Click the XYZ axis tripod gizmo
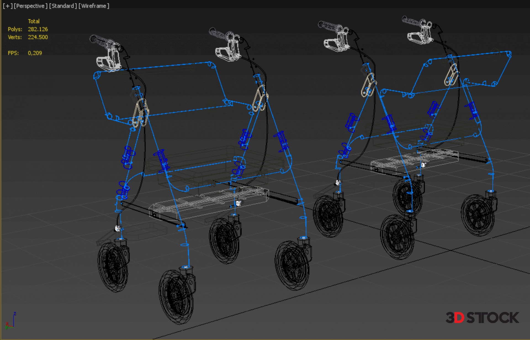 click(x=10, y=321)
